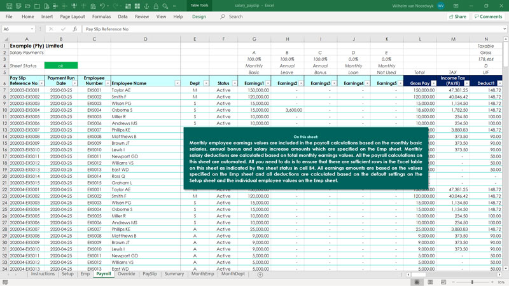Click the vertical scrollbar down arrow

505,268
